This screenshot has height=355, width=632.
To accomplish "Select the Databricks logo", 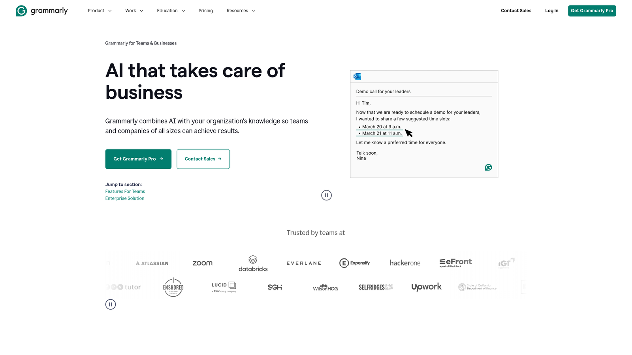I will tap(253, 263).
